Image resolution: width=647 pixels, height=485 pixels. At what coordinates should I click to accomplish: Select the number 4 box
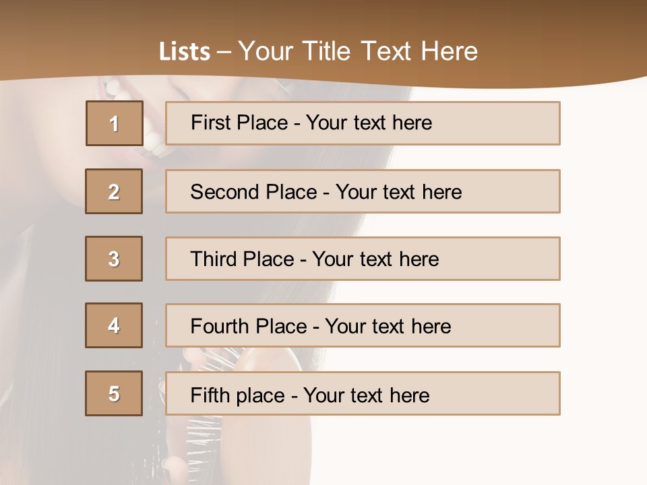(114, 325)
